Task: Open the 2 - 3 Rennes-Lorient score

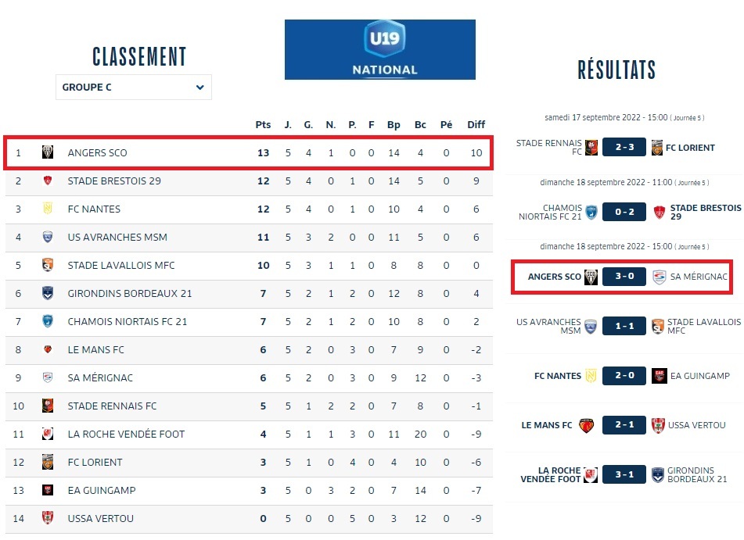Action: (x=624, y=148)
